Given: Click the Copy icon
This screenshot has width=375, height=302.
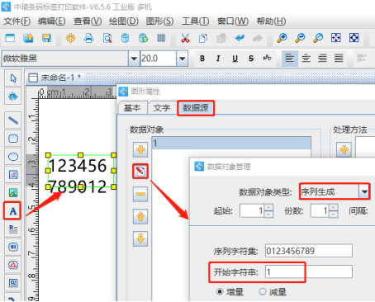Looking at the screenshot, I should [x=203, y=38].
